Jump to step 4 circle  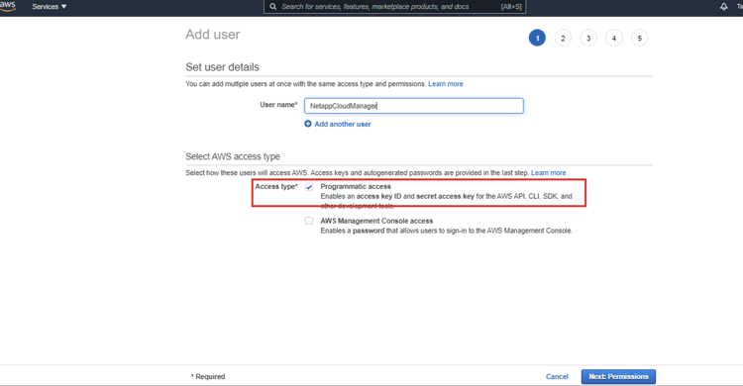(x=614, y=38)
